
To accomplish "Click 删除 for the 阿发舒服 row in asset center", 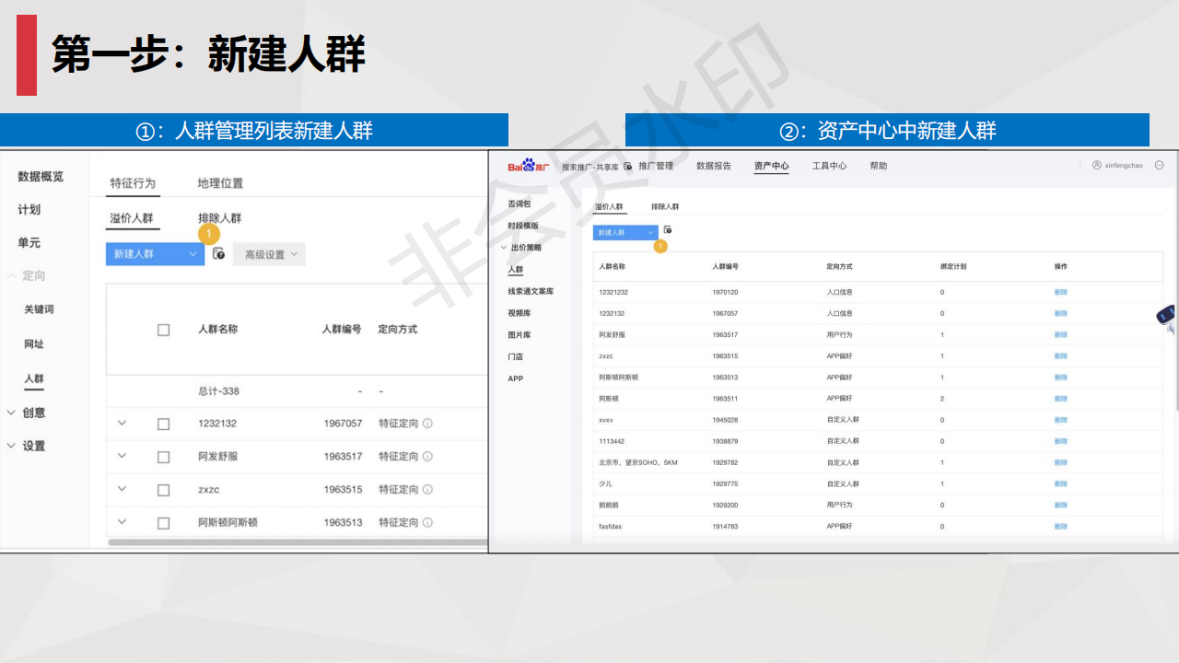I will click(1061, 334).
